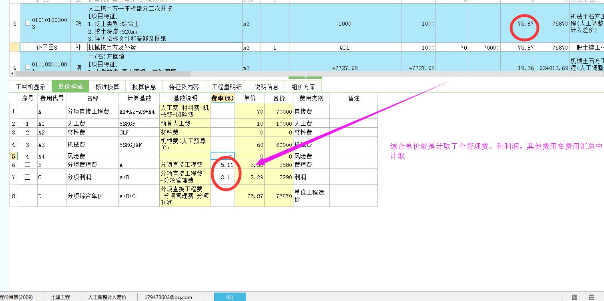
Task: Select the 分项综合单价 name cell
Action: [x=92, y=196]
